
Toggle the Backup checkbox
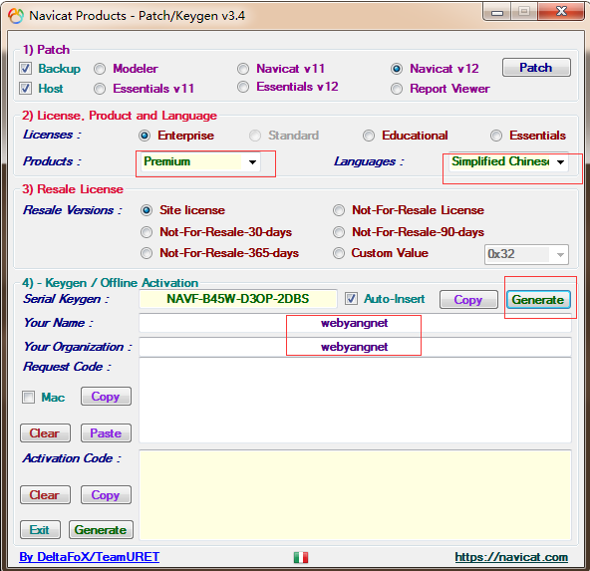tap(25, 69)
